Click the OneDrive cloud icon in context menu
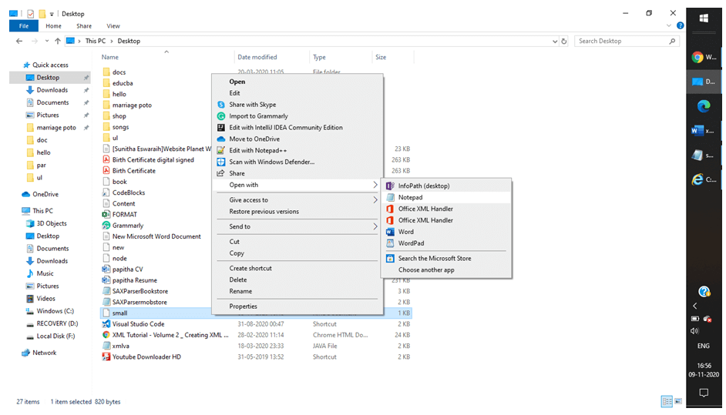The height and width of the screenshot is (415, 726). coord(221,139)
